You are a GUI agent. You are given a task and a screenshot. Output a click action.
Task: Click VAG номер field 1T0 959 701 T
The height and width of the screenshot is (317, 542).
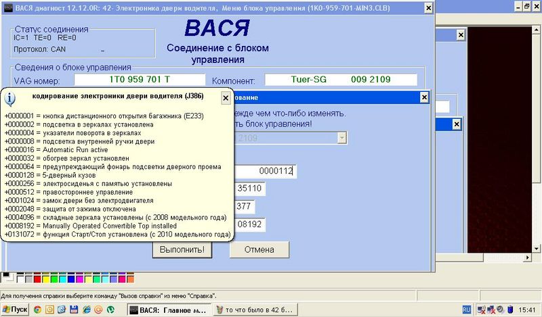tap(140, 80)
